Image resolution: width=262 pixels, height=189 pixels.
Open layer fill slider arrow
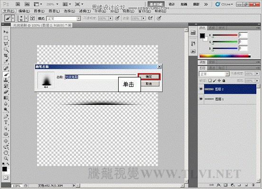[257, 81]
